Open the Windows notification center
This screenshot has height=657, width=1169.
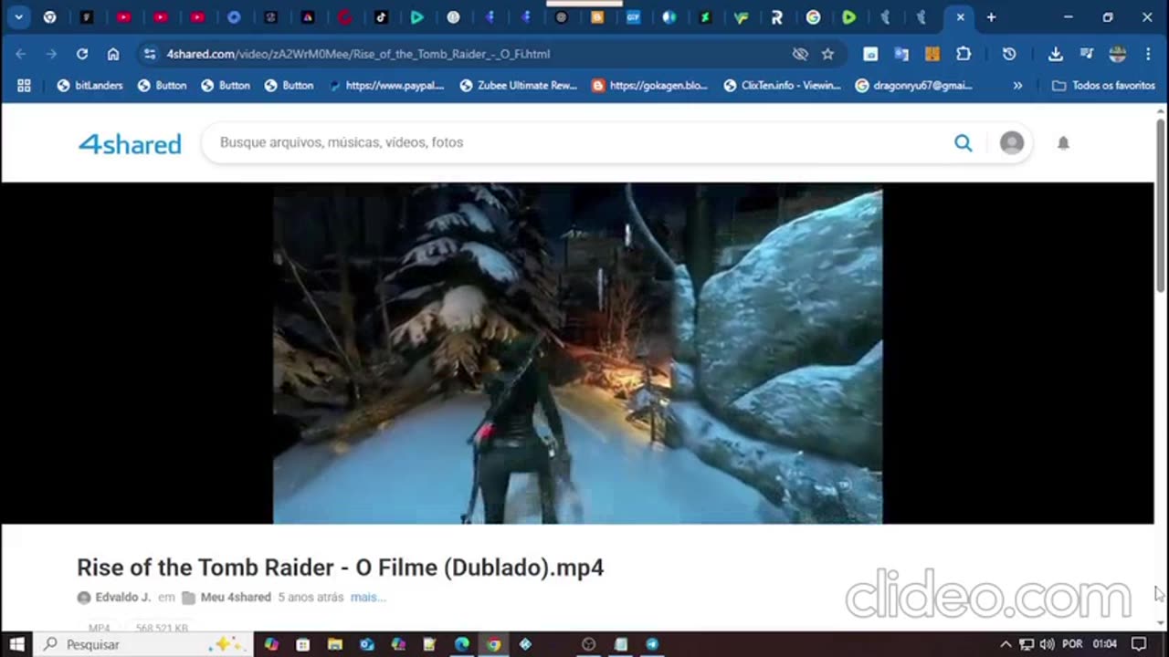1139,644
